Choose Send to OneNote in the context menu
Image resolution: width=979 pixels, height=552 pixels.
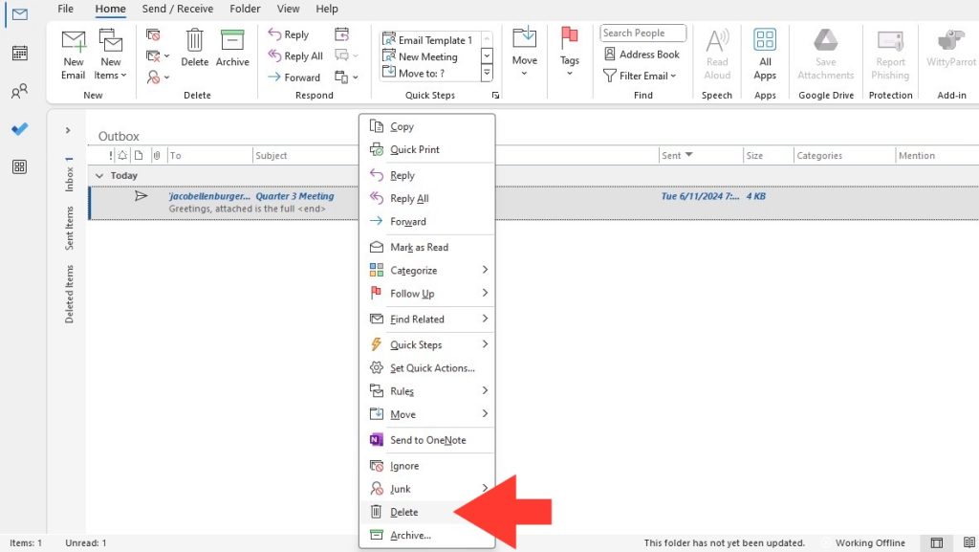(x=427, y=440)
